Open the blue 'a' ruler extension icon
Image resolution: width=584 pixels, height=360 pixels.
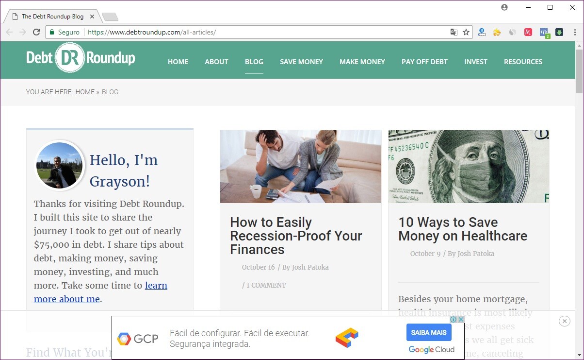[x=482, y=32]
